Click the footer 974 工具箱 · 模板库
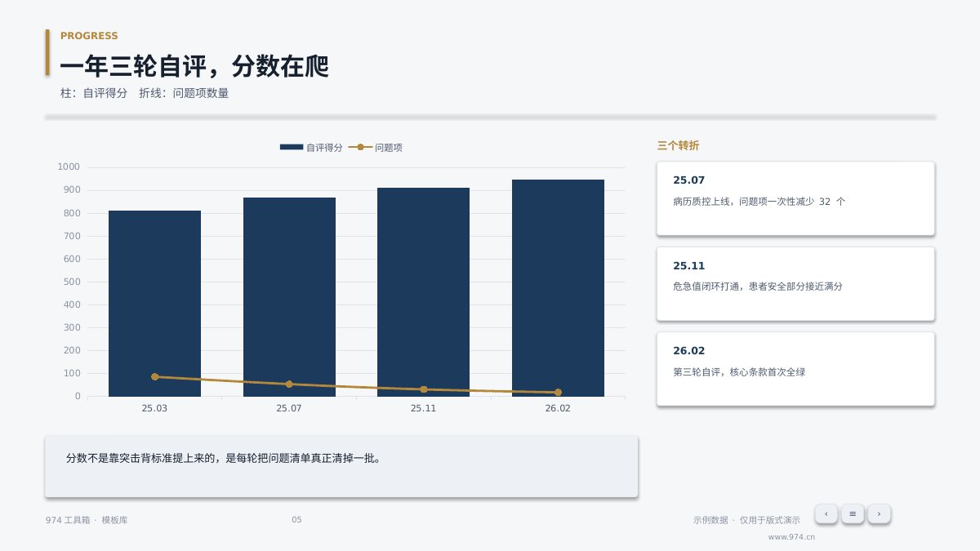 pos(87,520)
